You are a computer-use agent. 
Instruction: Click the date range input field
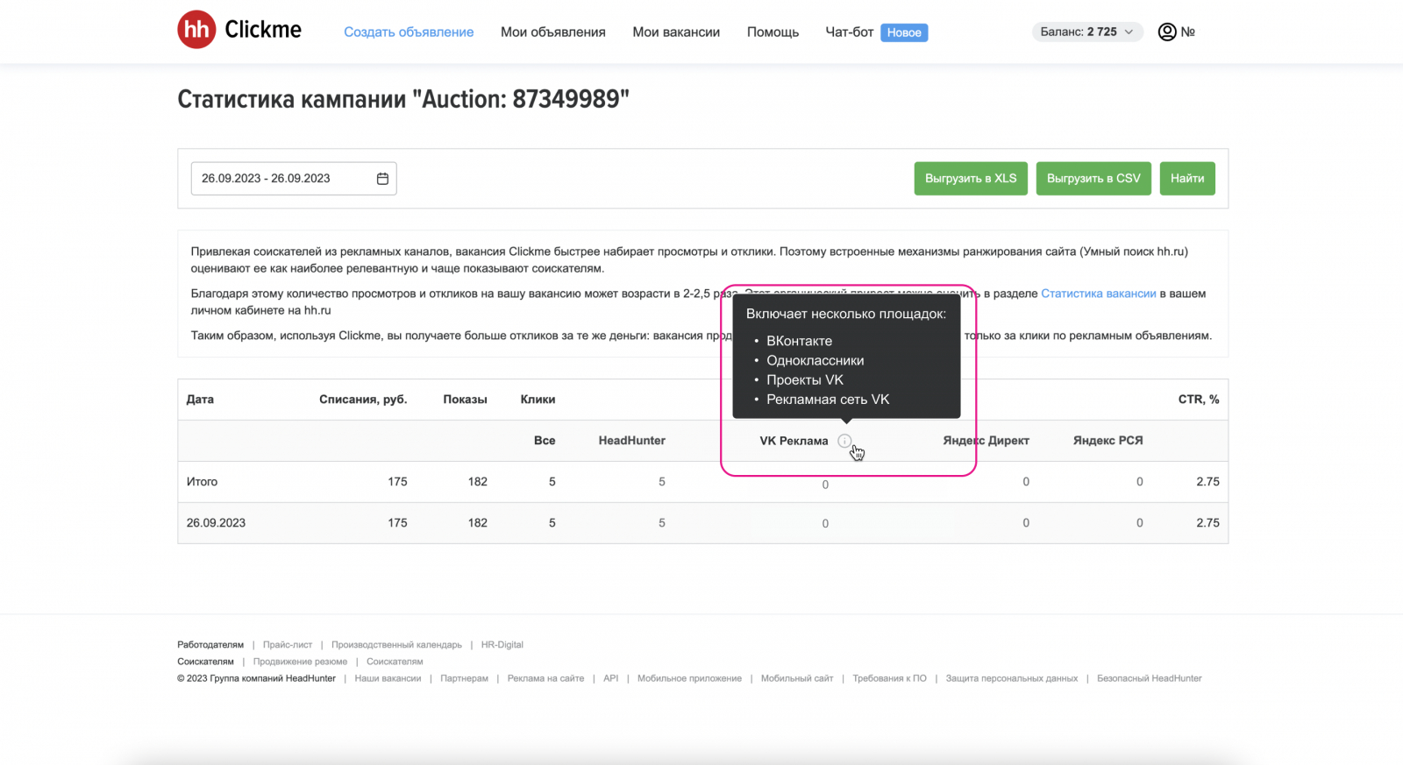coord(281,179)
